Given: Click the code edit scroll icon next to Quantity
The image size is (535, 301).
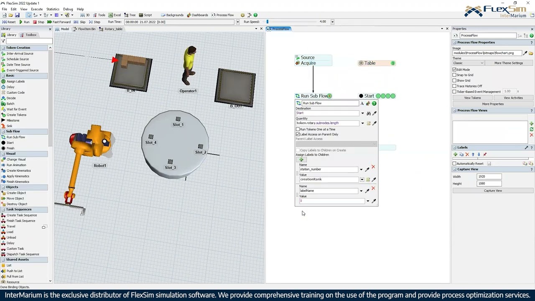Looking at the screenshot, I should tap(368, 123).
